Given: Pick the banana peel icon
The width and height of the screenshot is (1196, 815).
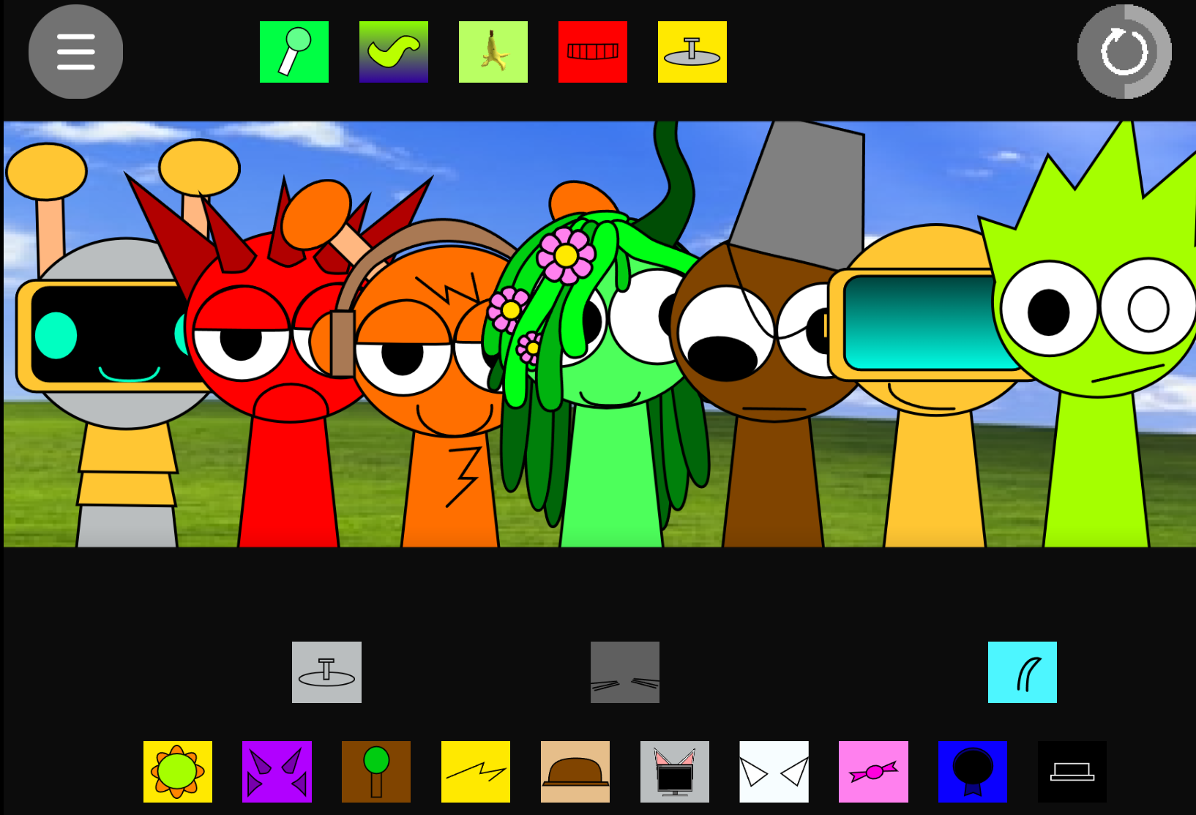Looking at the screenshot, I should coord(493,52).
